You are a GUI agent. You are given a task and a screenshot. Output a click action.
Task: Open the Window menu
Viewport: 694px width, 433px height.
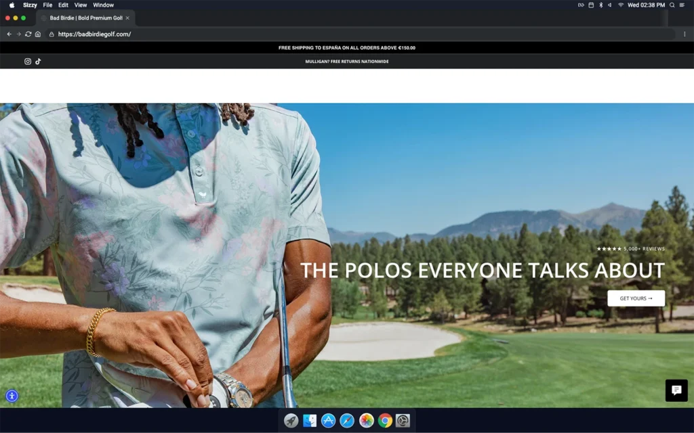pos(103,5)
